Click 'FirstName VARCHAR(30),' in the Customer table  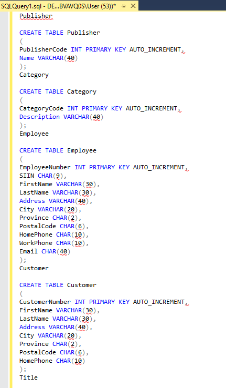tap(60, 310)
